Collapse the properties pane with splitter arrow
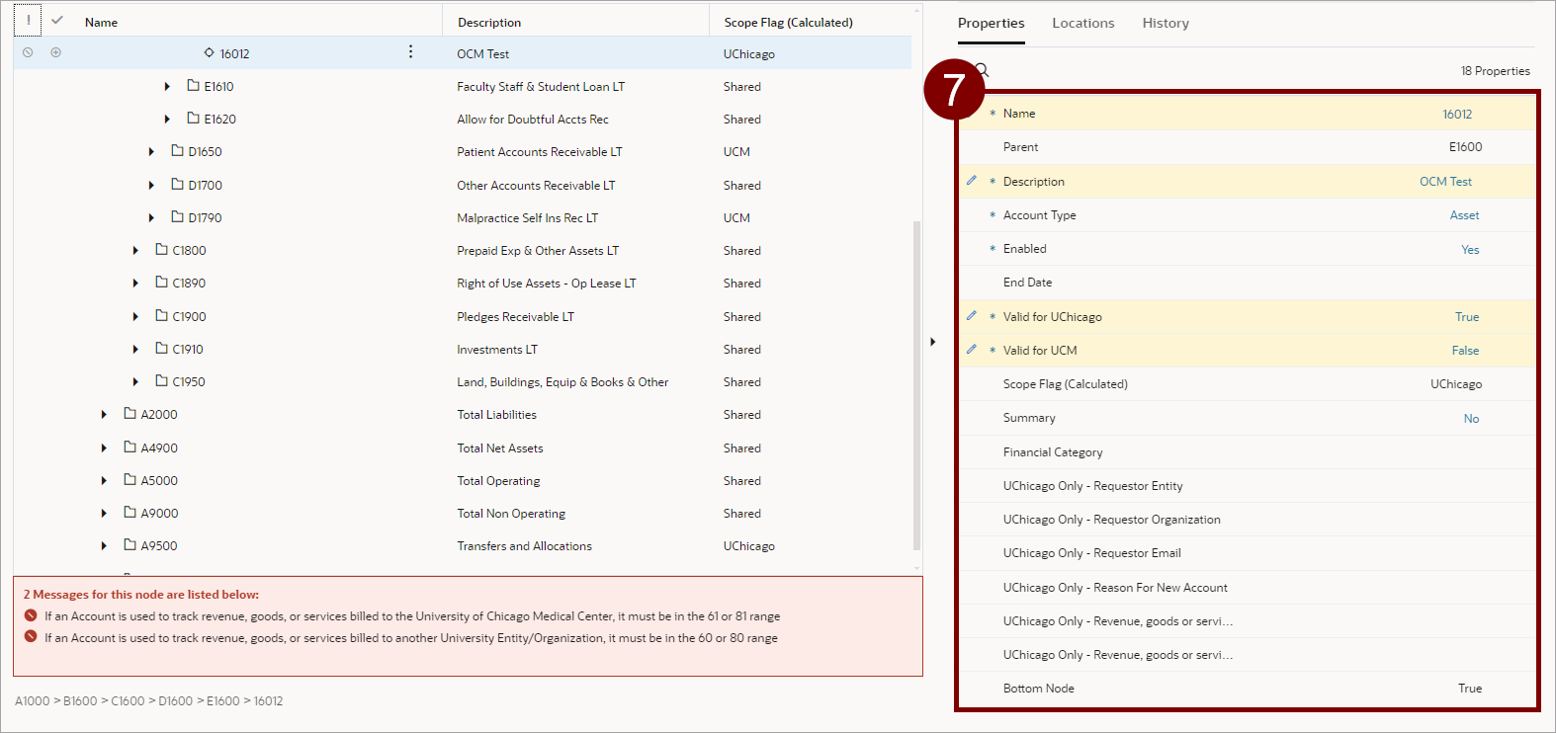 tap(932, 342)
